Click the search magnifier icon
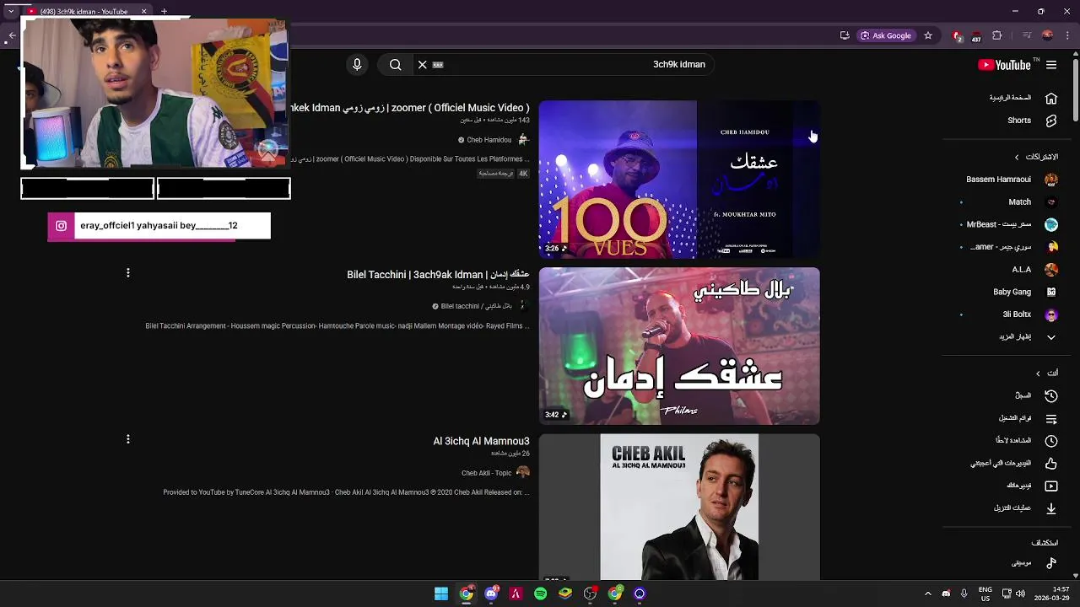Screen dimensions: 1080x607 (396, 64)
